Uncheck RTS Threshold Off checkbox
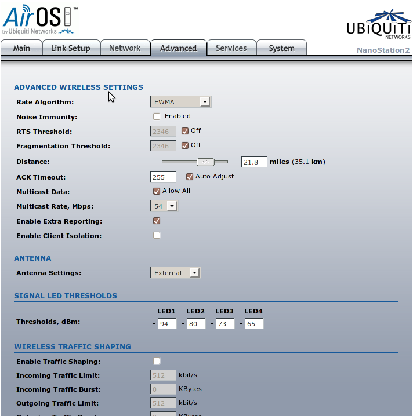This screenshot has width=413, height=416. tap(185, 131)
